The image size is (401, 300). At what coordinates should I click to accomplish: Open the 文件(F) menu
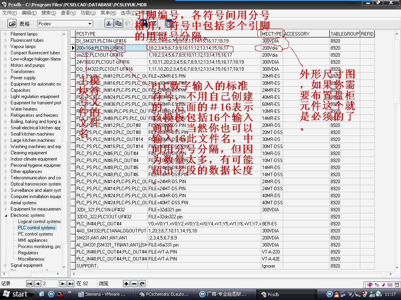point(9,13)
